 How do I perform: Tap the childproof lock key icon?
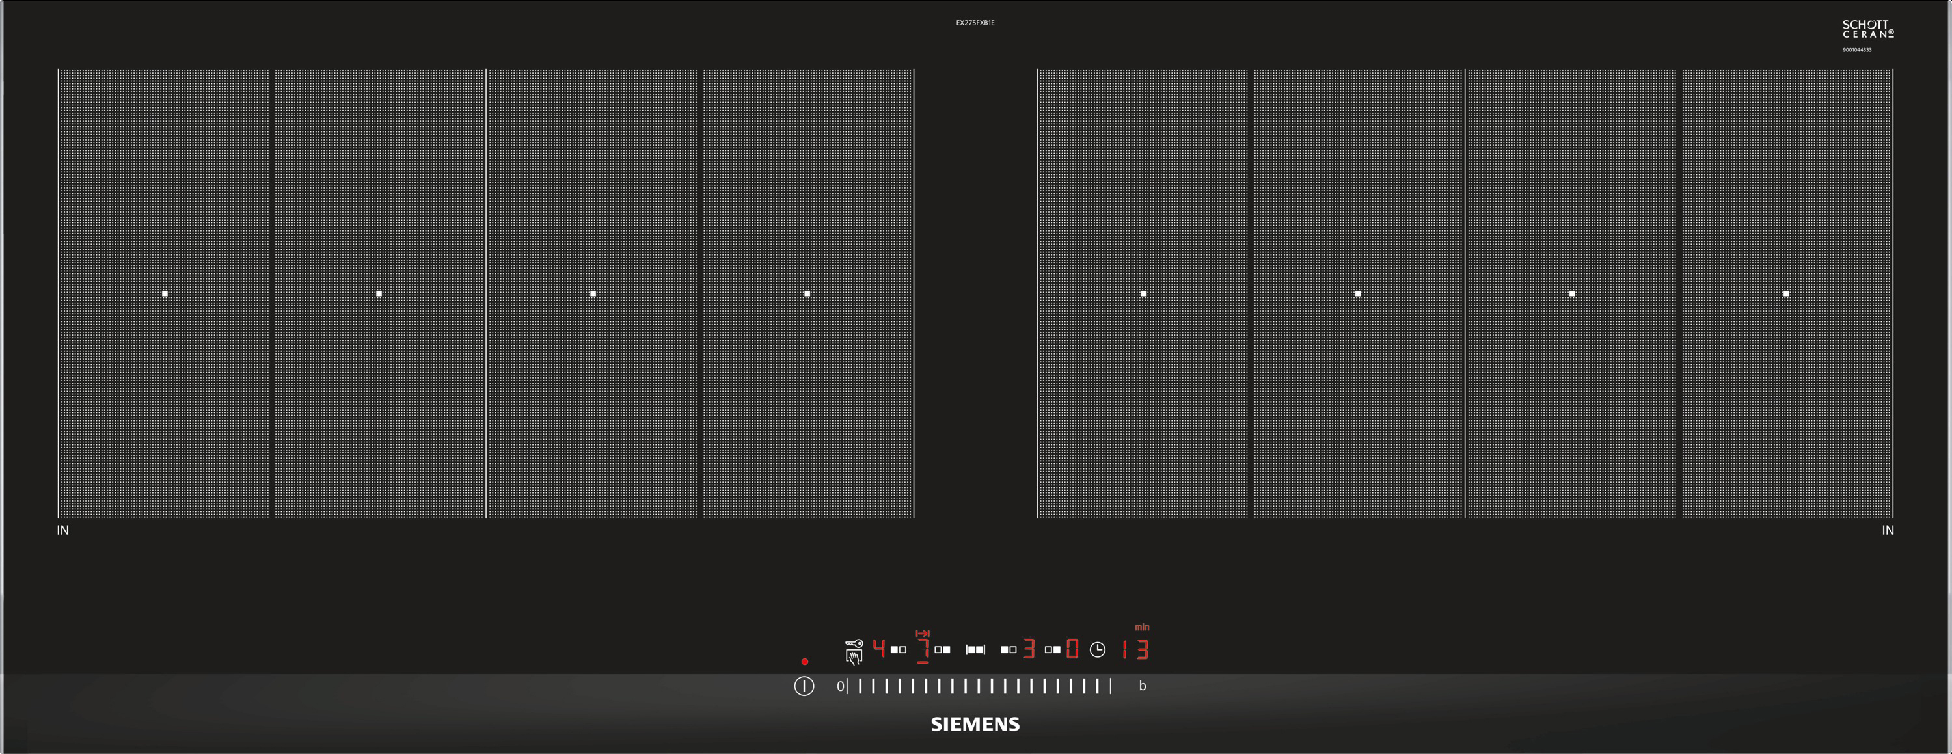855,643
